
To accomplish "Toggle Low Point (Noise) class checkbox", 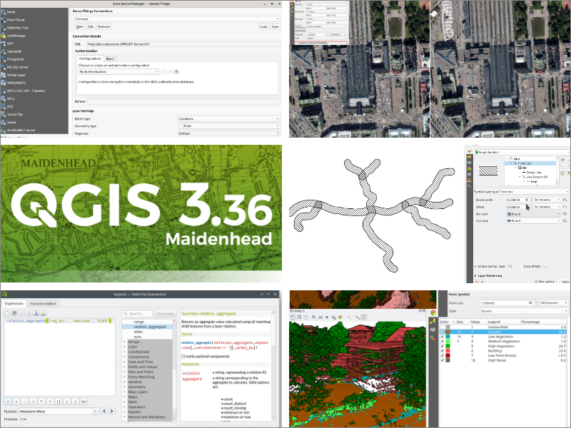I will 443,355.
